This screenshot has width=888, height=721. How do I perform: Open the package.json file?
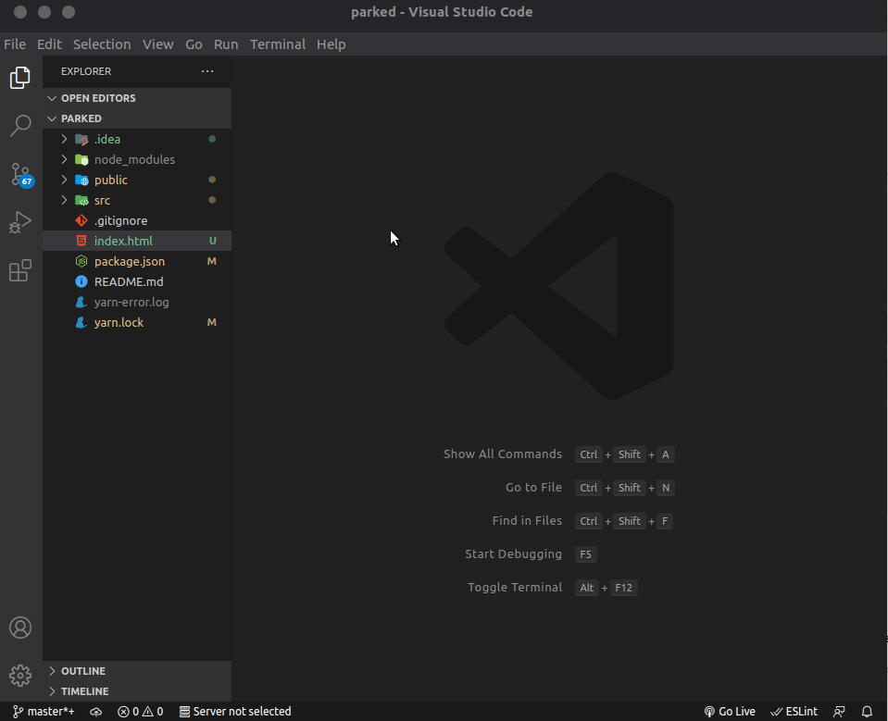(x=137, y=261)
